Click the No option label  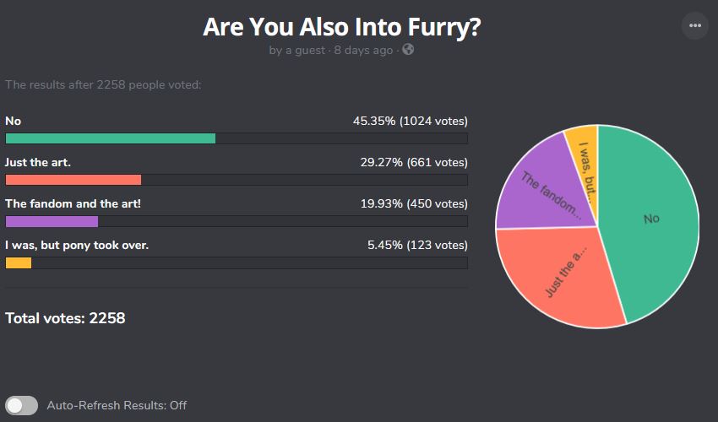coord(14,121)
